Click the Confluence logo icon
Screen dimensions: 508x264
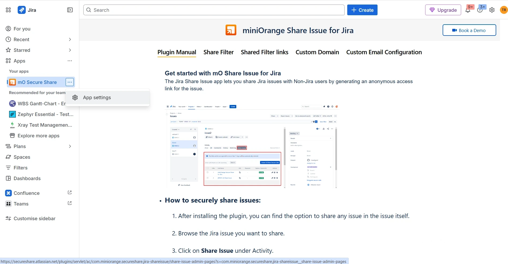click(9, 193)
